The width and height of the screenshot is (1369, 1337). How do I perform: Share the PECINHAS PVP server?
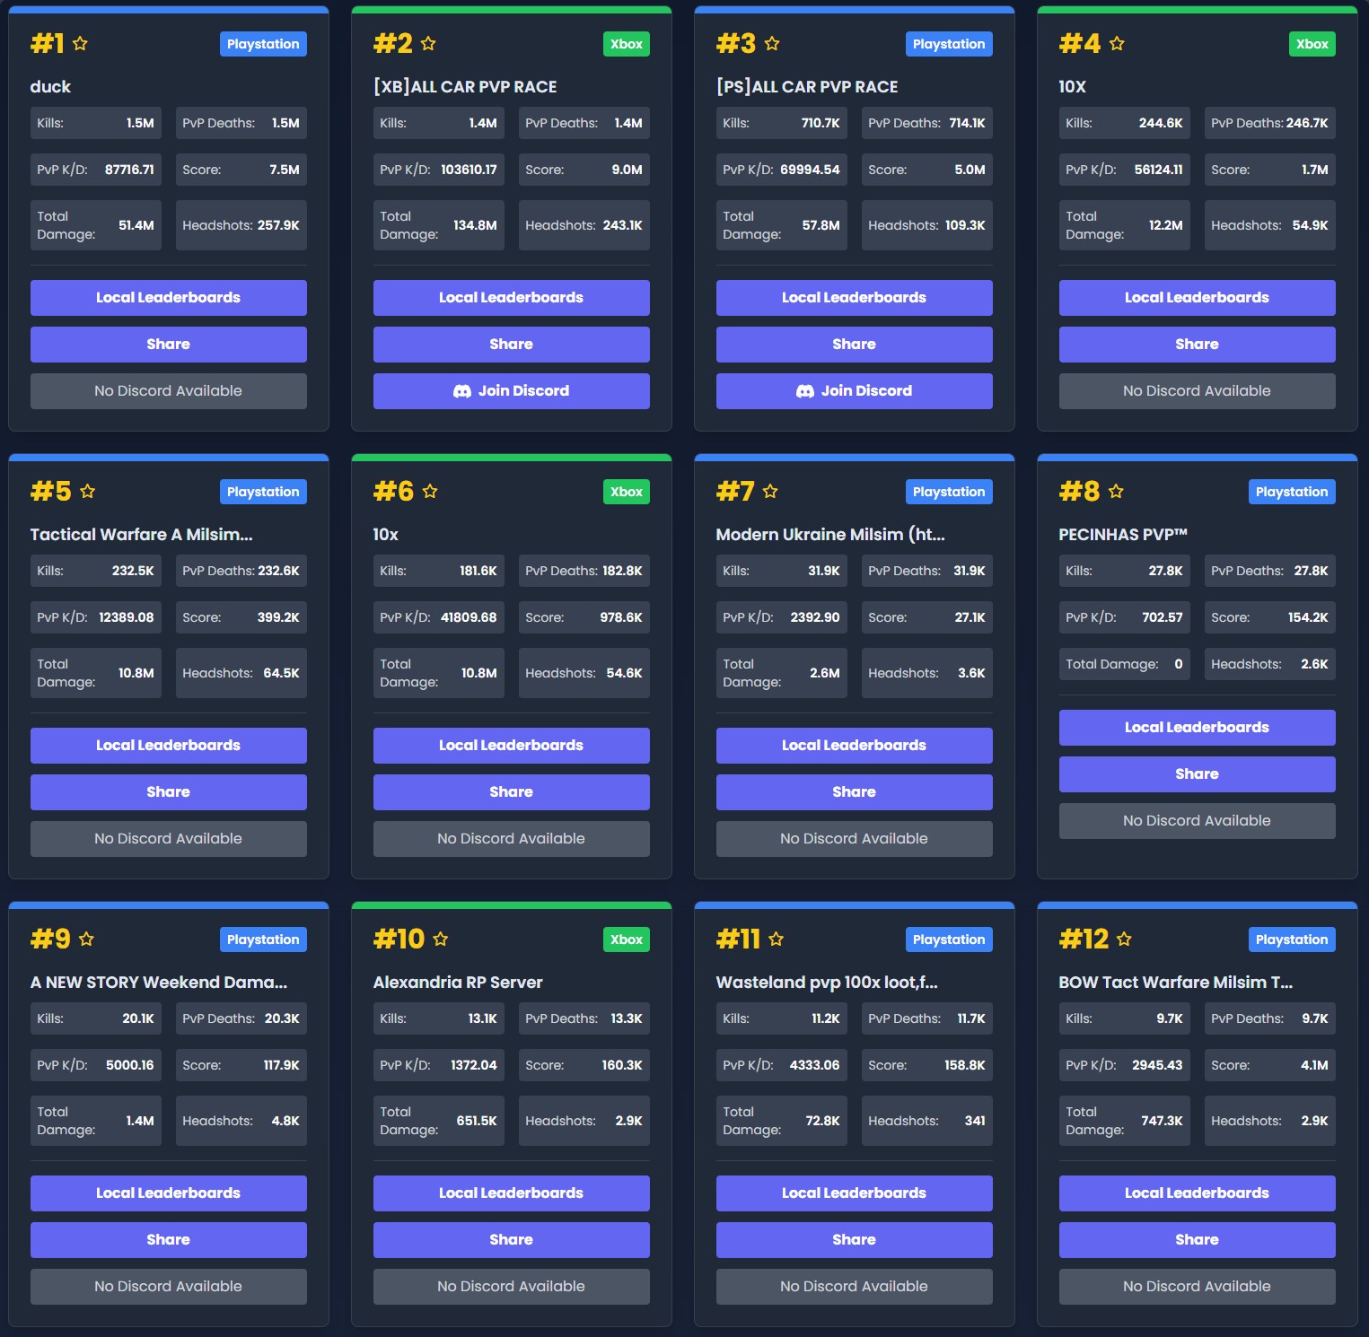click(x=1198, y=774)
